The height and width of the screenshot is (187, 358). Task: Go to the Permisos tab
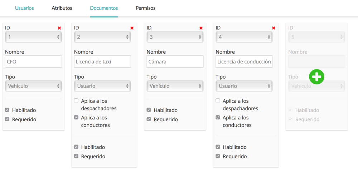pyautogui.click(x=145, y=8)
